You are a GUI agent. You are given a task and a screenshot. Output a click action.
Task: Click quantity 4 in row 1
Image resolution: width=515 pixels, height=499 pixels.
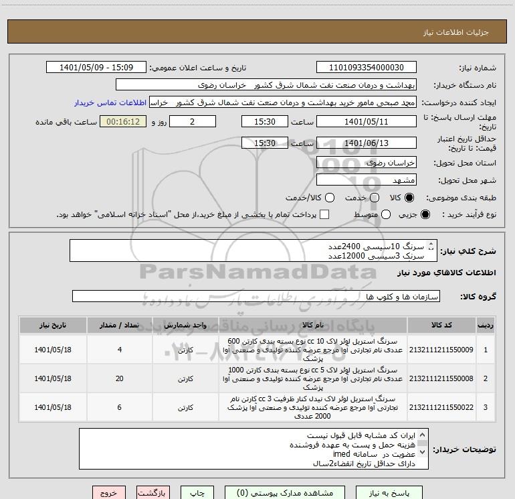pyautogui.click(x=120, y=350)
